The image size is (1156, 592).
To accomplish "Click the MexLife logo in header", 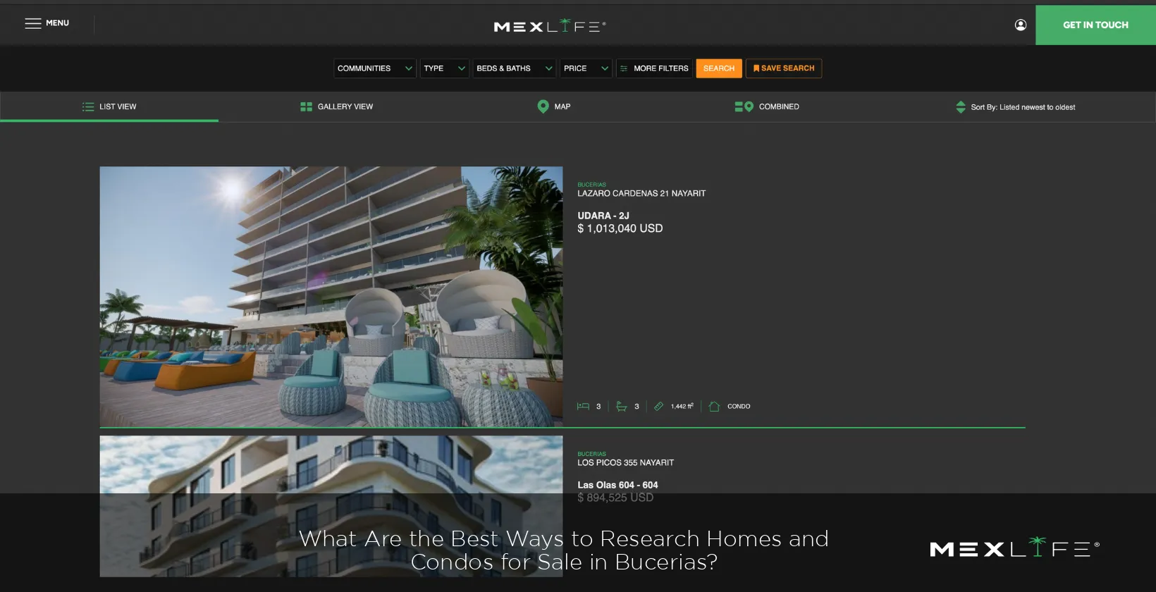I will click(x=550, y=25).
